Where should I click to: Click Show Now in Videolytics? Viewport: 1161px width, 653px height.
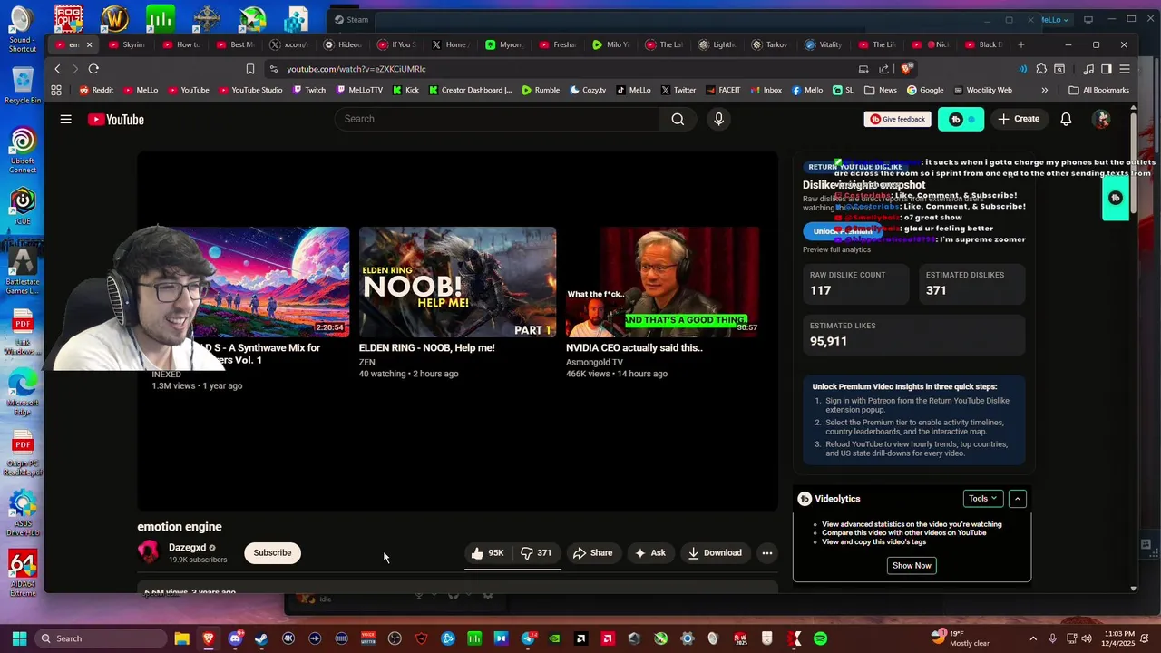[x=912, y=565]
